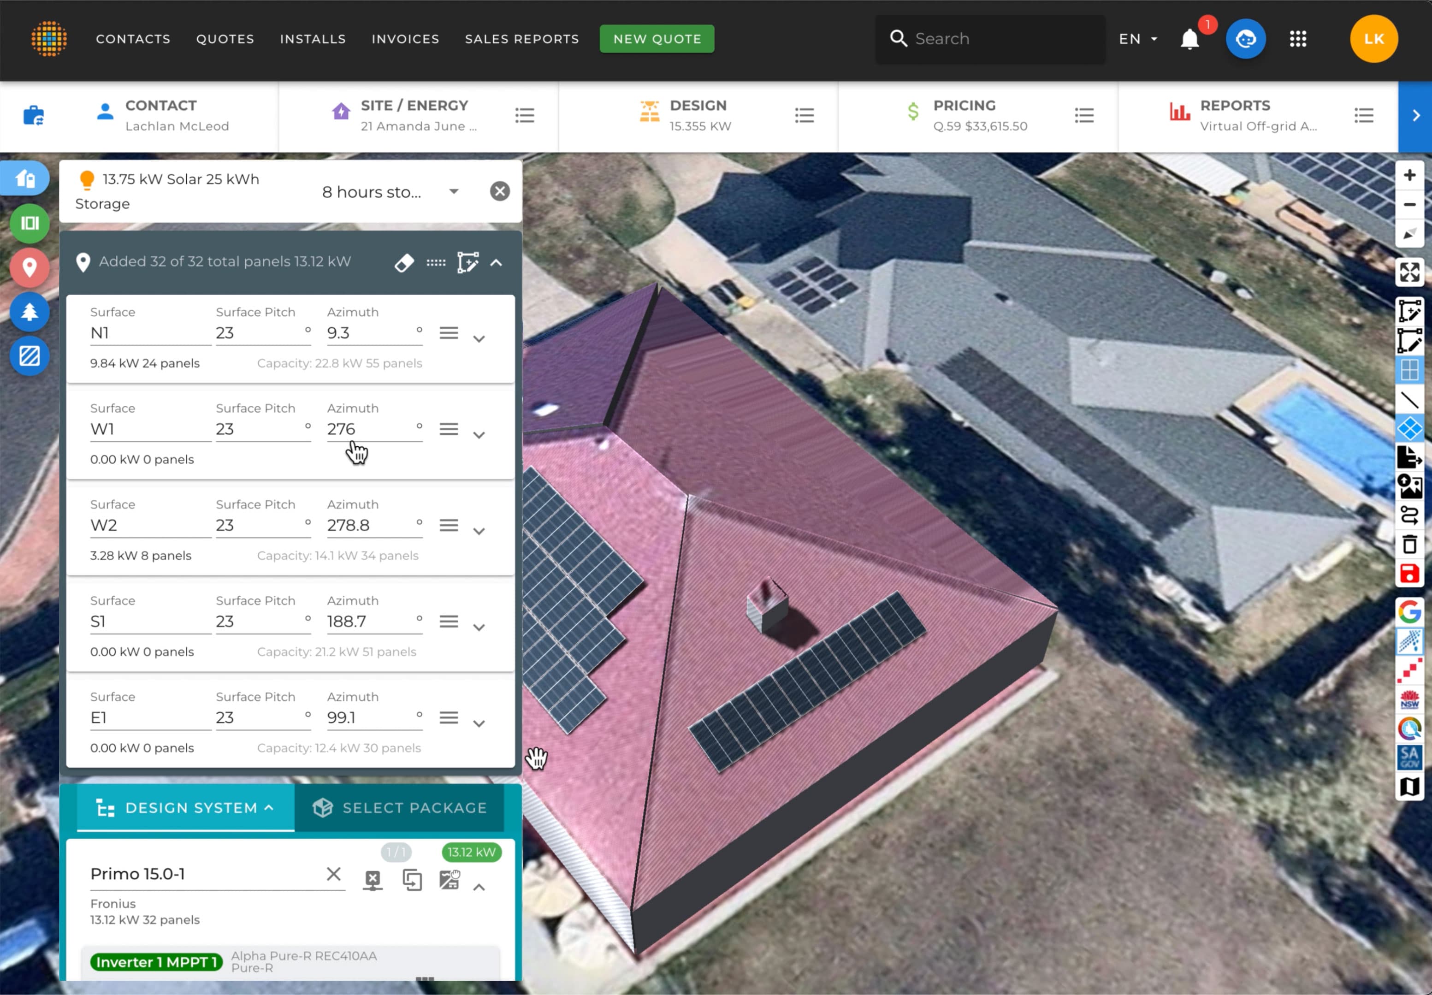Toggle the panel grid fill tool
Screen dimensions: 1432x995
[1411, 369]
